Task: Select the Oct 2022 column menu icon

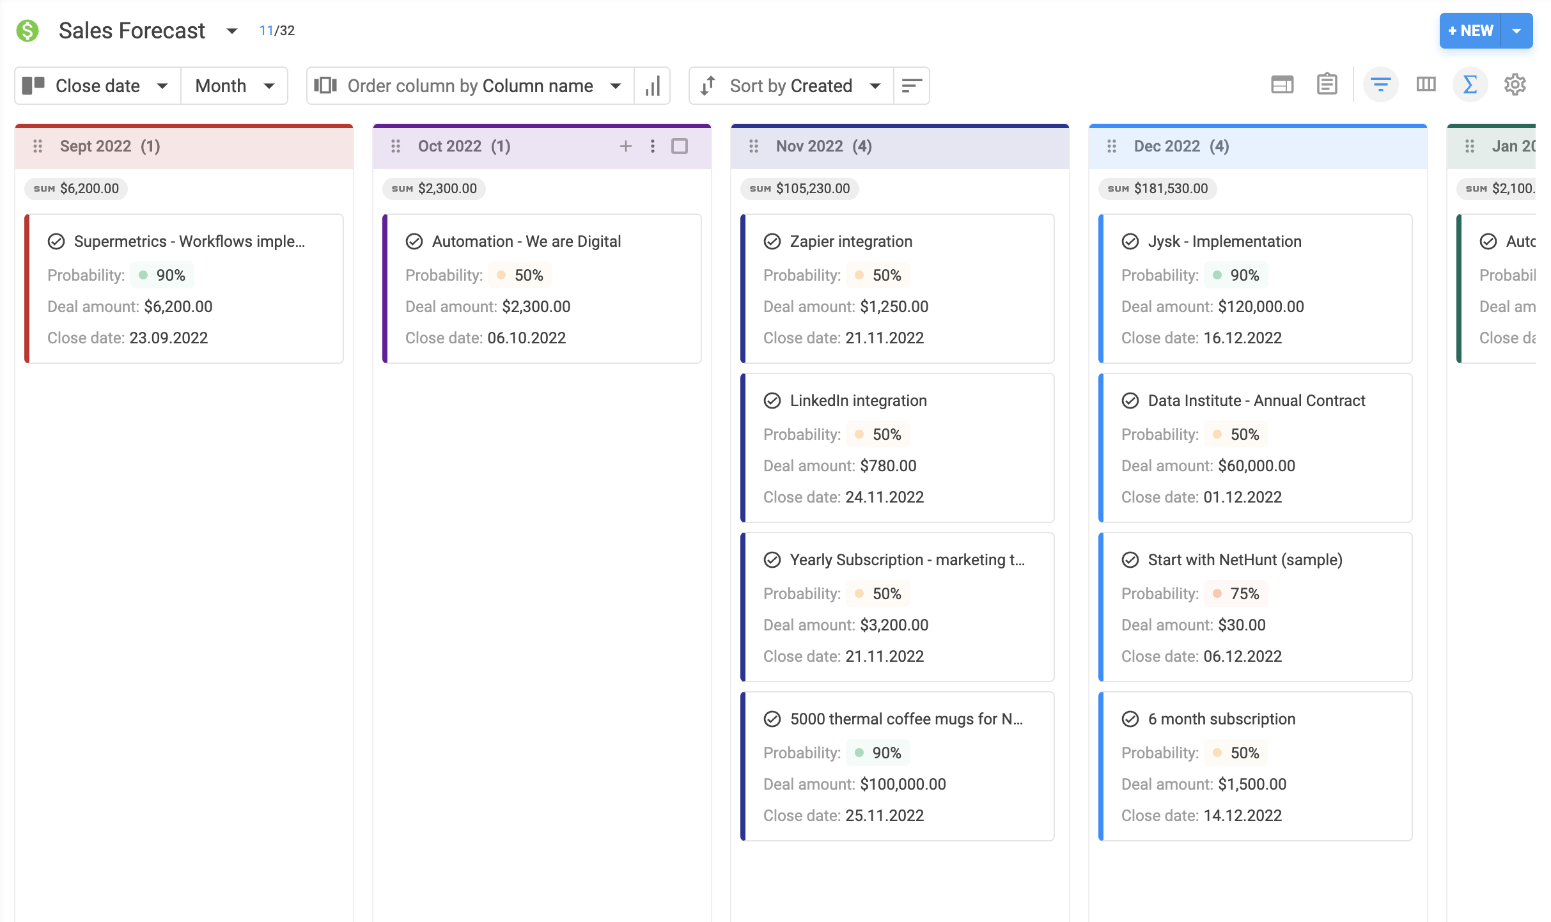Action: click(653, 145)
